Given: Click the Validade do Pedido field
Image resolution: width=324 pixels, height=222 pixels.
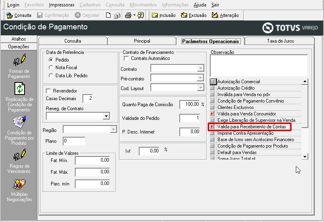Looking at the screenshot, I should pos(189,118).
